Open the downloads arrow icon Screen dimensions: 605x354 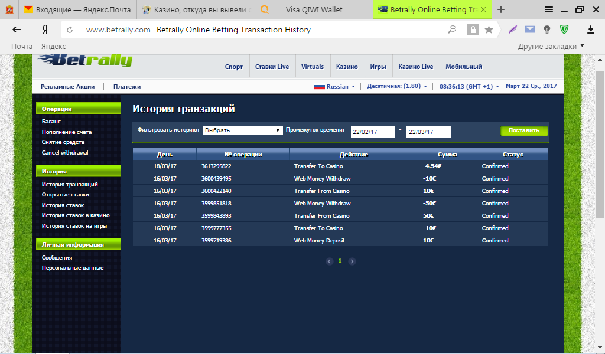590,29
